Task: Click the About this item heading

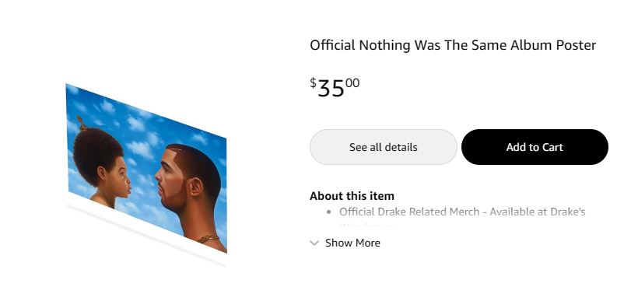Action: [352, 195]
